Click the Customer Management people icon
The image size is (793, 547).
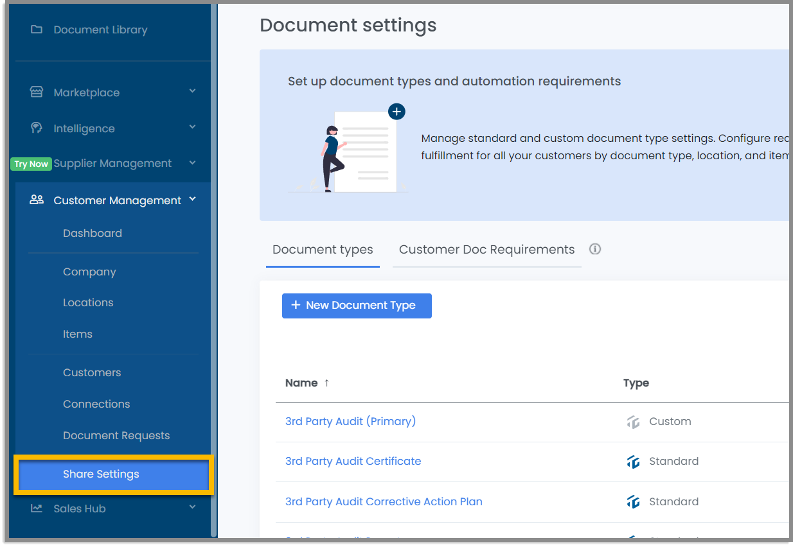click(x=37, y=200)
